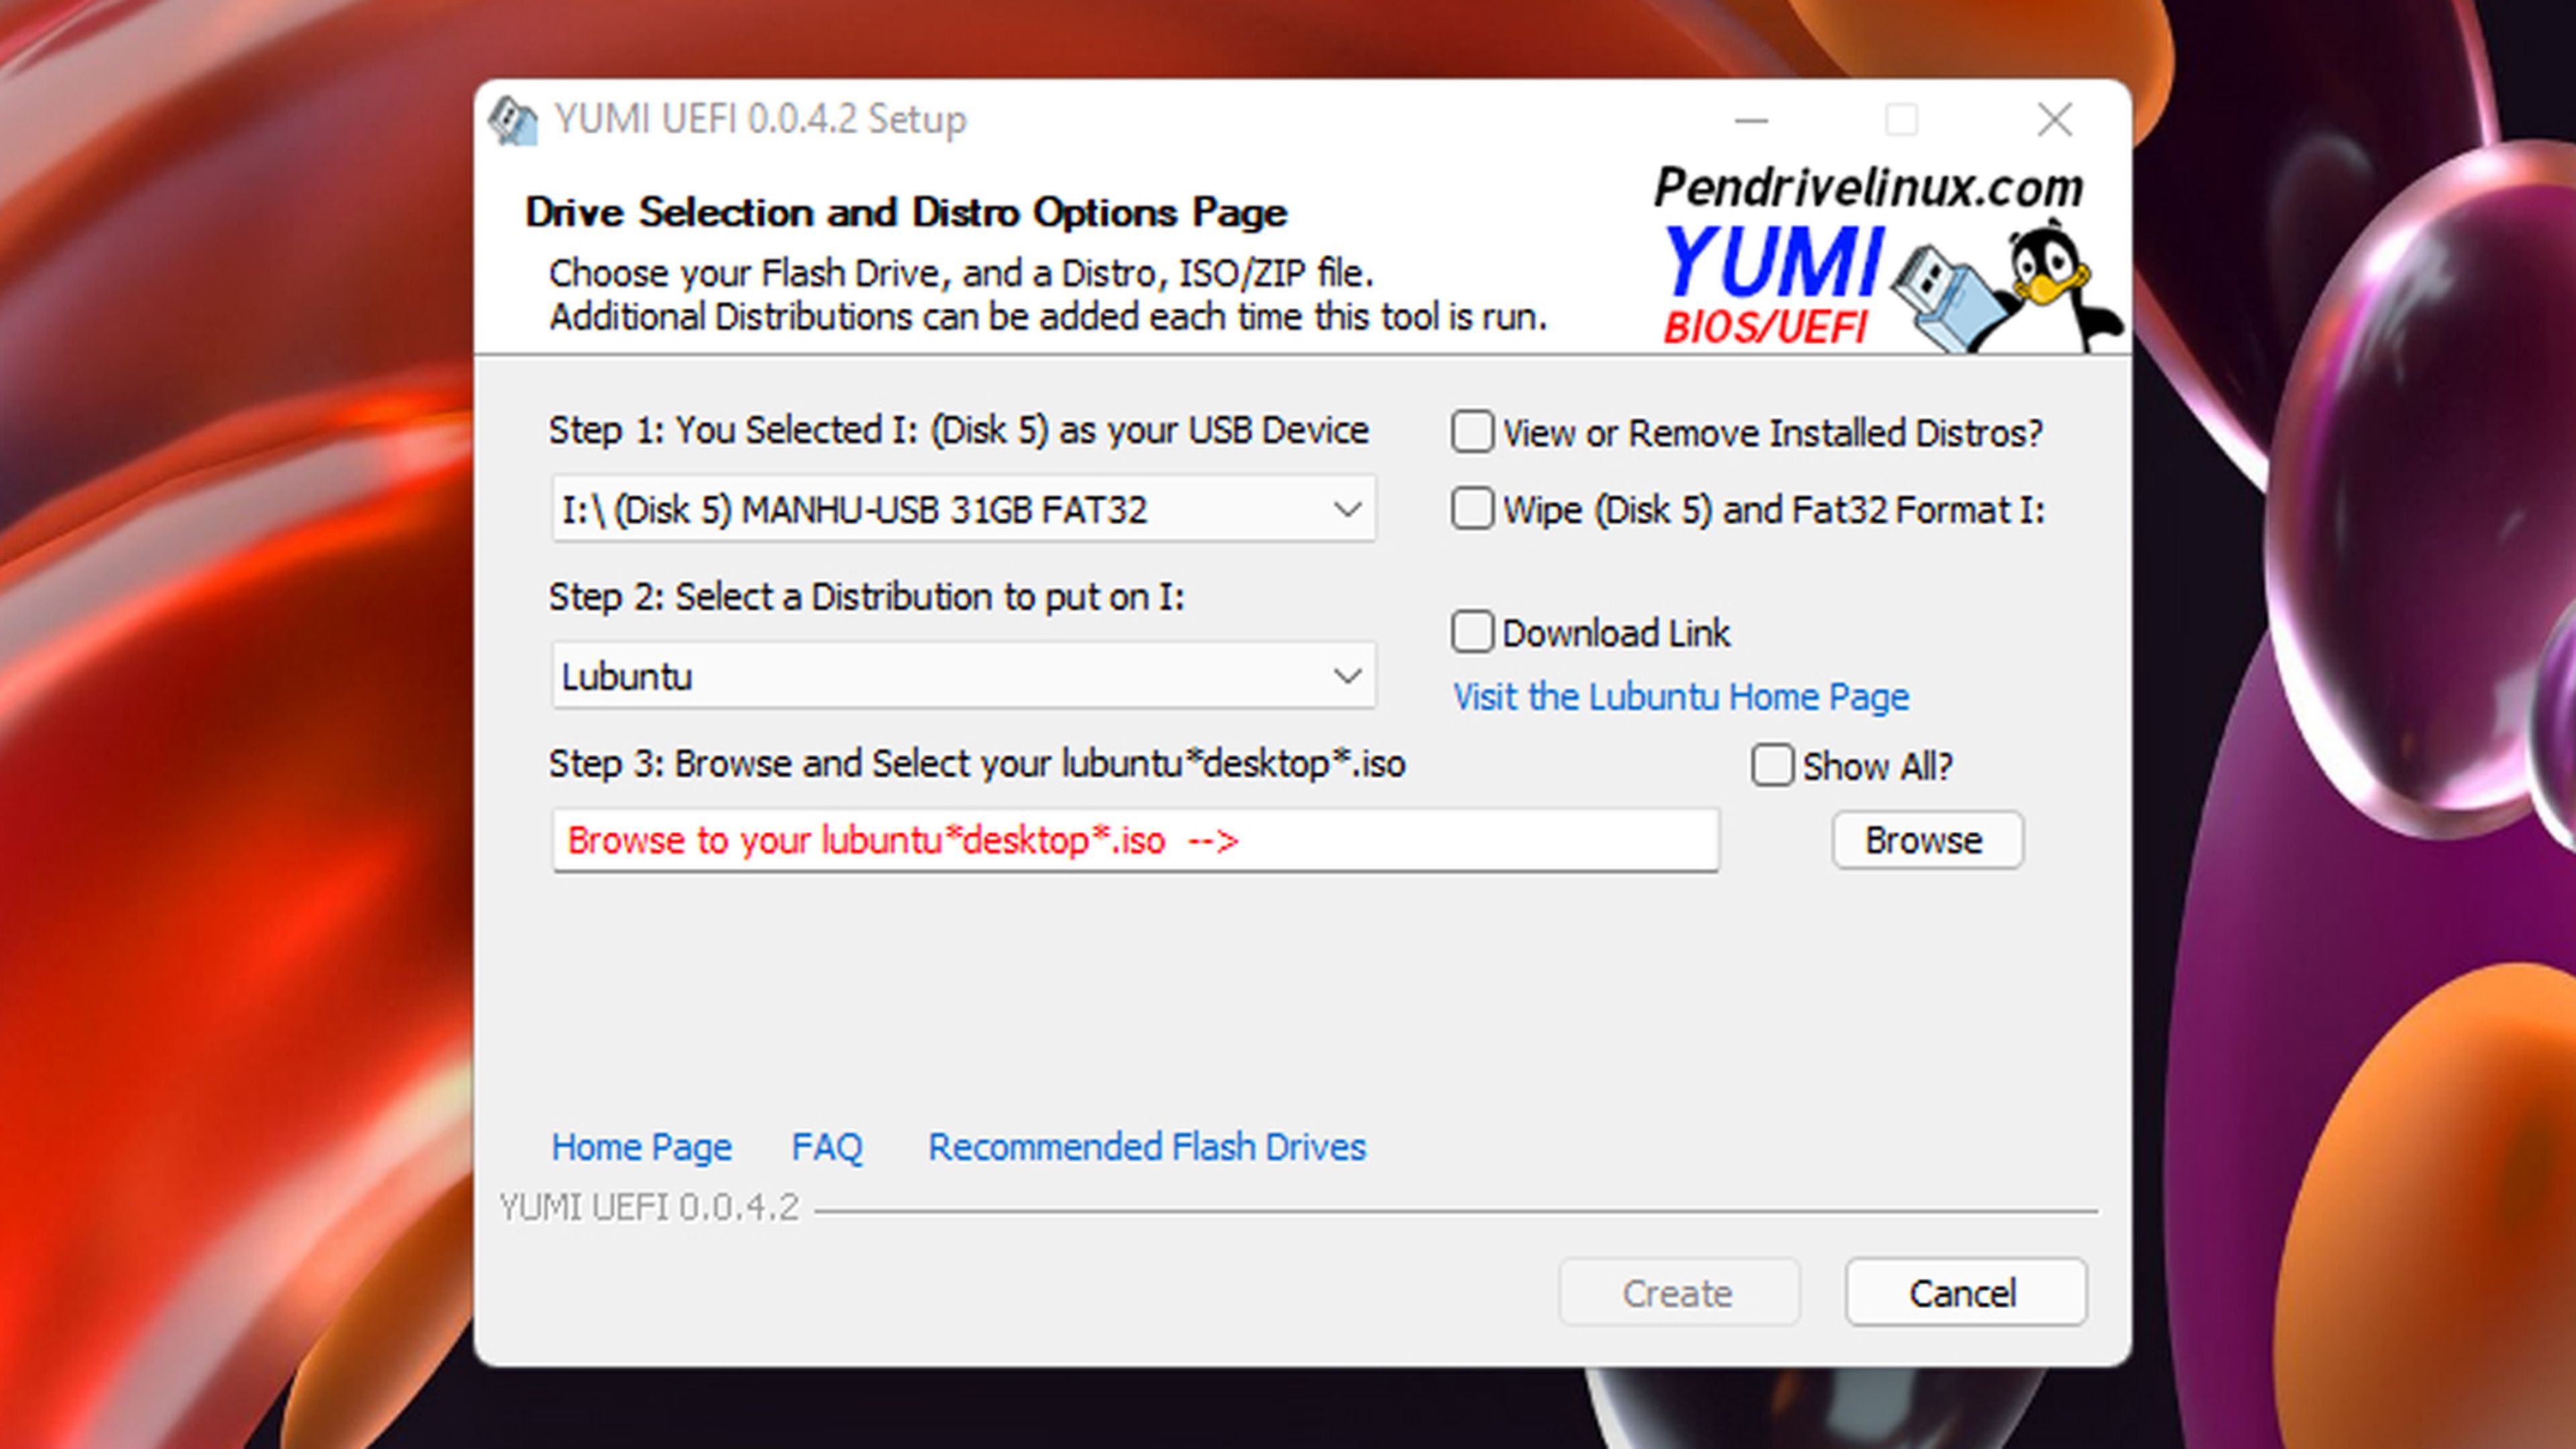
Task: Click the 'Step 3: Browse and Select' label
Action: click(x=977, y=764)
